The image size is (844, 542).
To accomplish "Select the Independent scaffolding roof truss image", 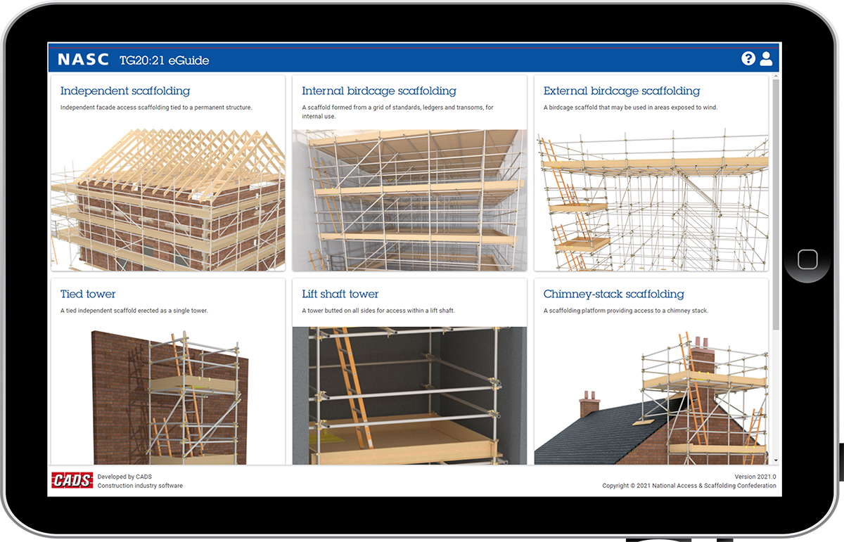I will click(168, 200).
